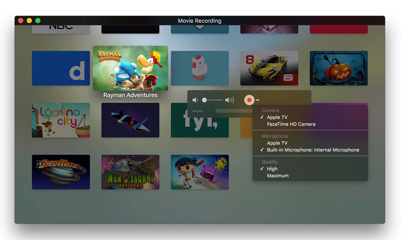The width and height of the screenshot is (401, 240).
Task: Open the Nanosaur II Hatchling tile
Action: pos(130,172)
